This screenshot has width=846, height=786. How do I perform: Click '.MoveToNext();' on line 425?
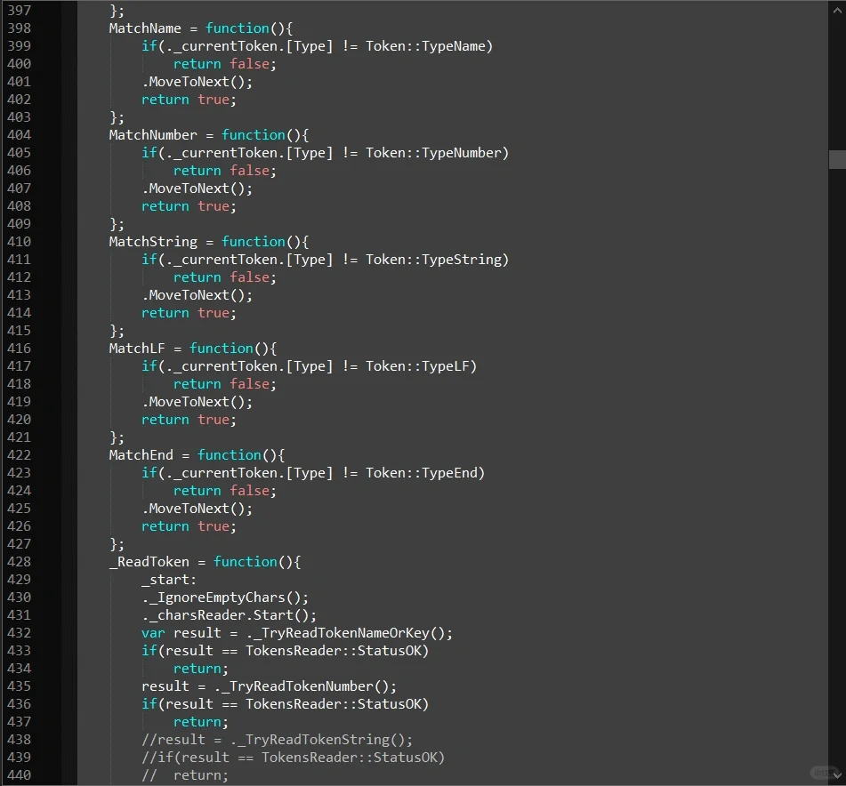pyautogui.click(x=197, y=509)
